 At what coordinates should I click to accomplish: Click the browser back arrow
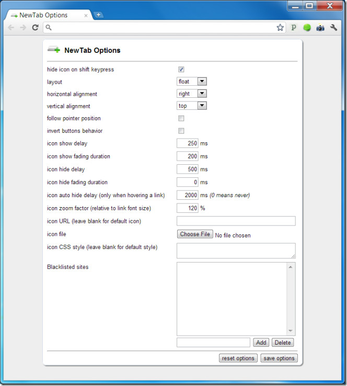11,28
